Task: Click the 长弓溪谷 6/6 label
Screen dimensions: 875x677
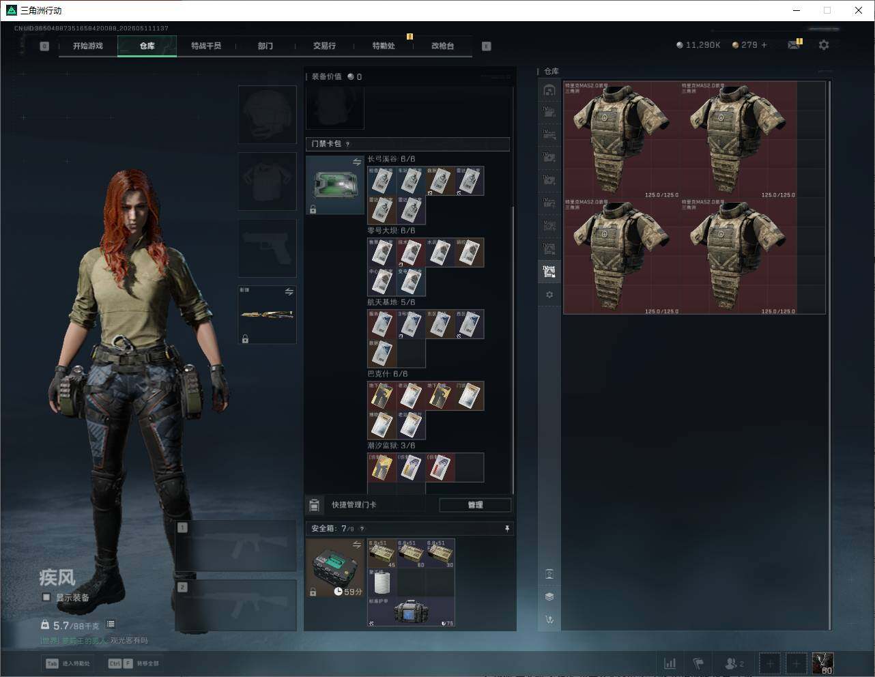Action: [391, 159]
